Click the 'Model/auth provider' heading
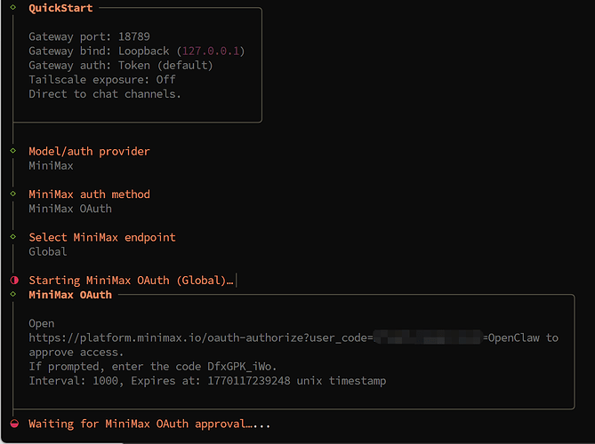 (x=89, y=152)
